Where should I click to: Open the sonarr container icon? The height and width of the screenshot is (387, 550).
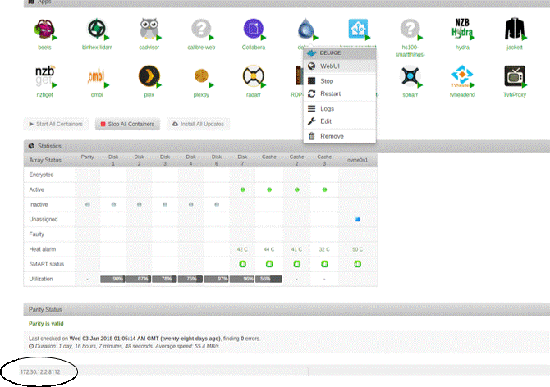coord(410,76)
